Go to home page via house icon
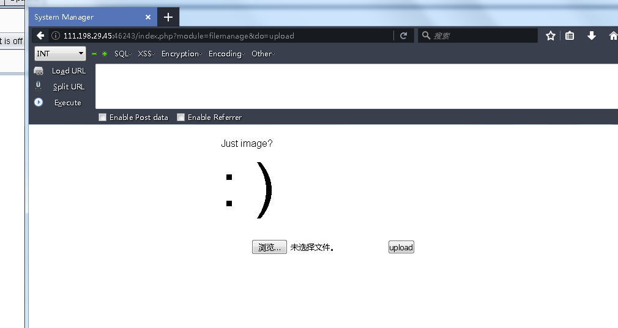The height and width of the screenshot is (328, 618). coord(613,36)
